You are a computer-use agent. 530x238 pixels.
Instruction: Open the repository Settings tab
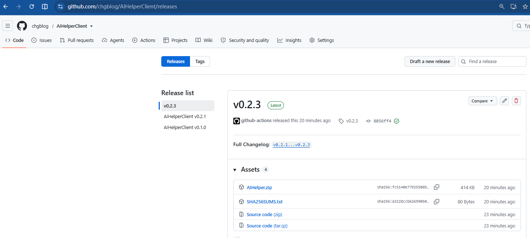(322, 40)
